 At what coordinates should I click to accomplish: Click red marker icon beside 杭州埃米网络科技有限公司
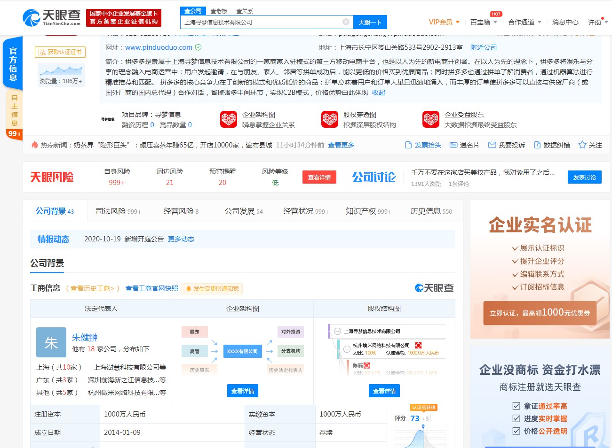pyautogui.click(x=418, y=345)
